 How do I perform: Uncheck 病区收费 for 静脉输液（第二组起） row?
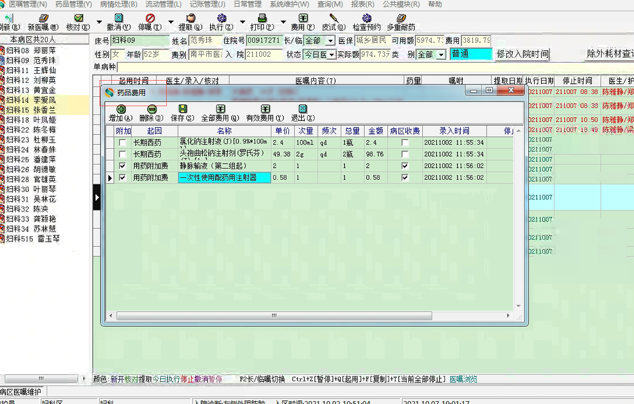(x=405, y=166)
